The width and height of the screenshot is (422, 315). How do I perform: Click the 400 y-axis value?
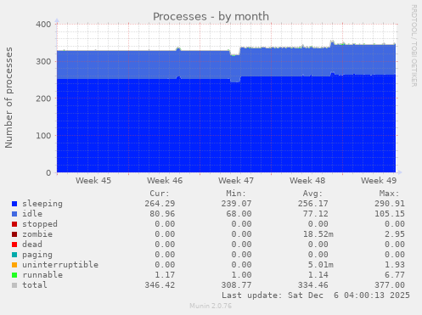click(43, 25)
